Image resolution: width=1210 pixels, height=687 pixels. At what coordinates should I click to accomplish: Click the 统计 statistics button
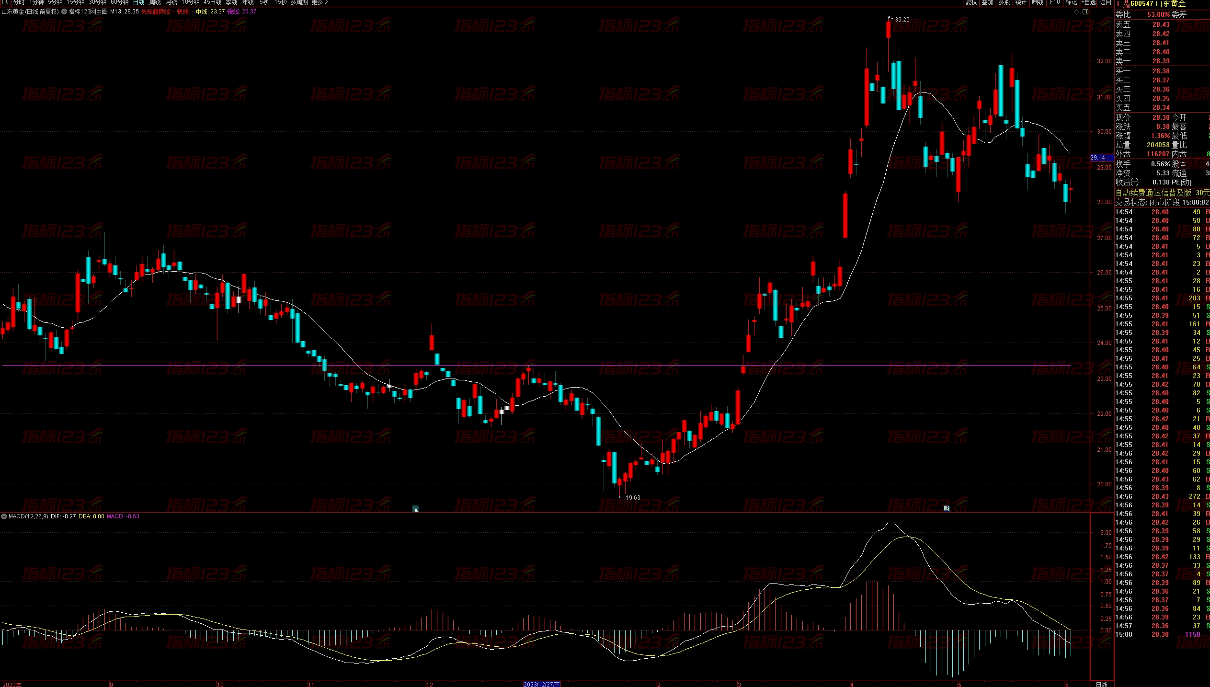click(1021, 2)
